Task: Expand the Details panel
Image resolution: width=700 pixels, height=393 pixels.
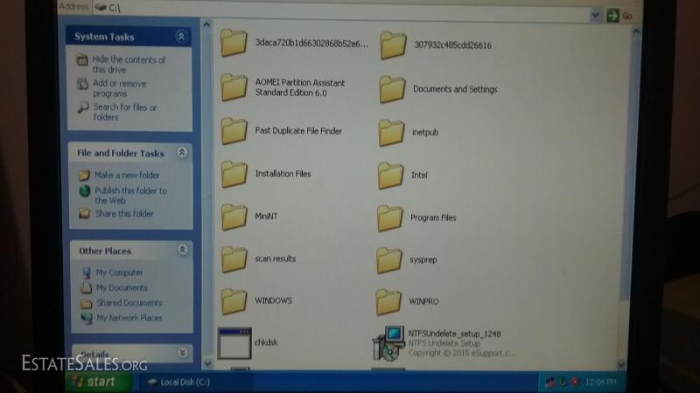Action: 182,353
